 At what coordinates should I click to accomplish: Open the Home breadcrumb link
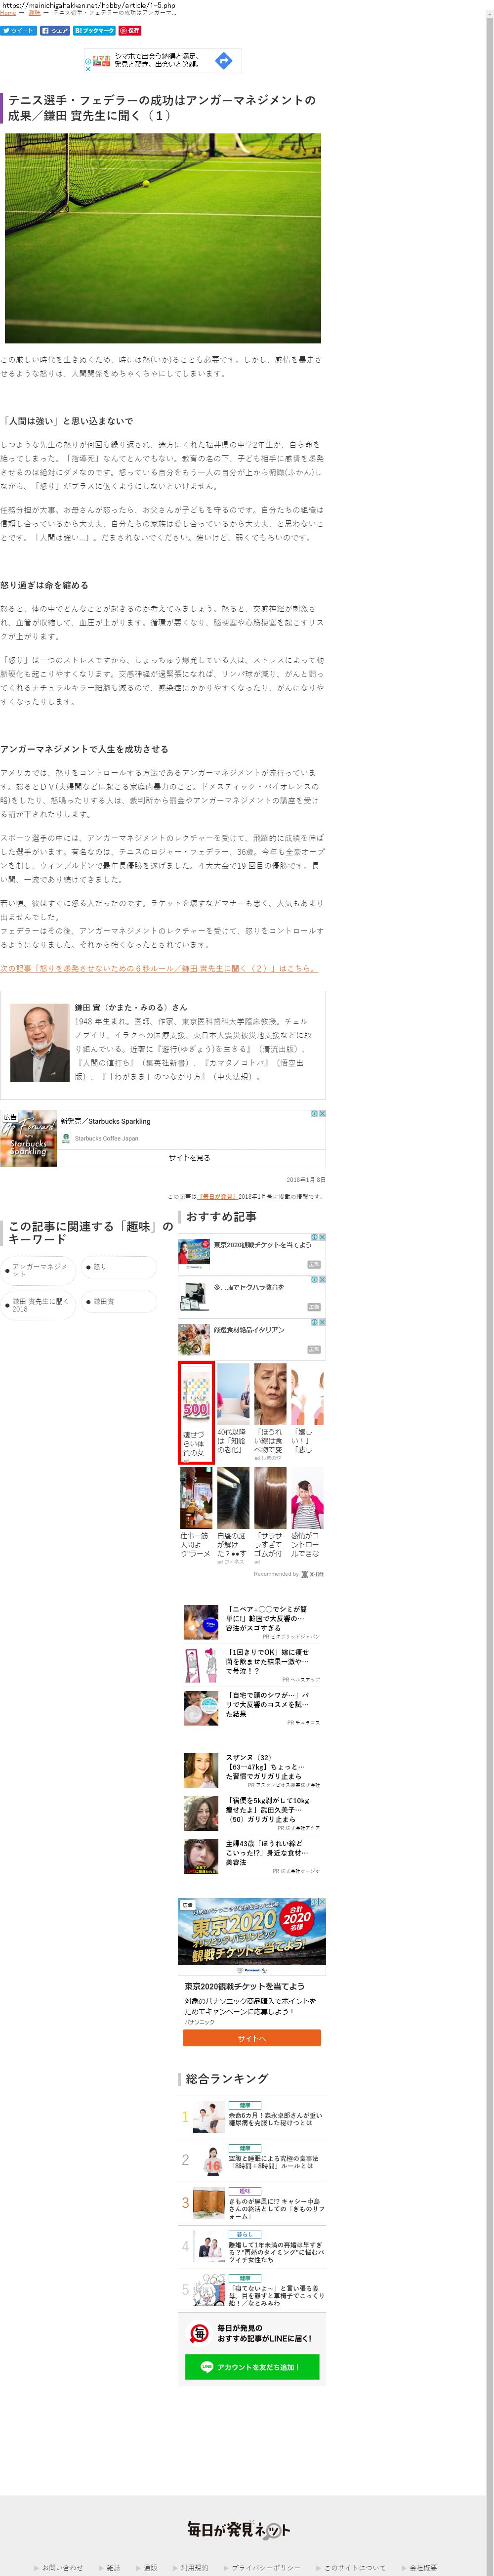click(8, 13)
